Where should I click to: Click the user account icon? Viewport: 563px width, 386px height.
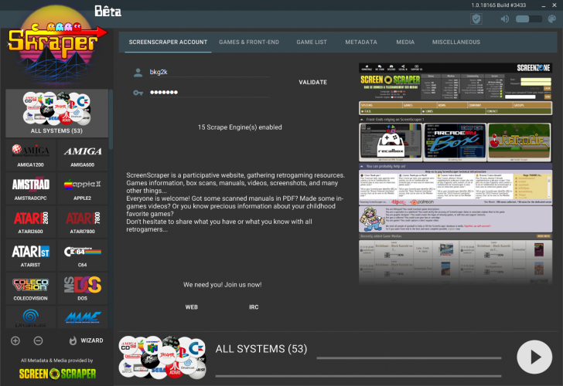point(138,73)
